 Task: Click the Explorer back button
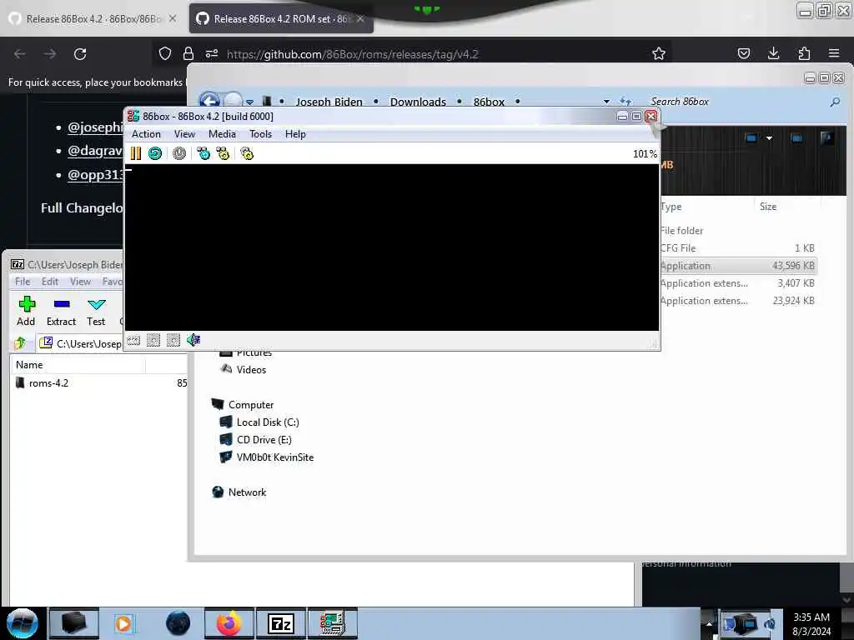[209, 99]
